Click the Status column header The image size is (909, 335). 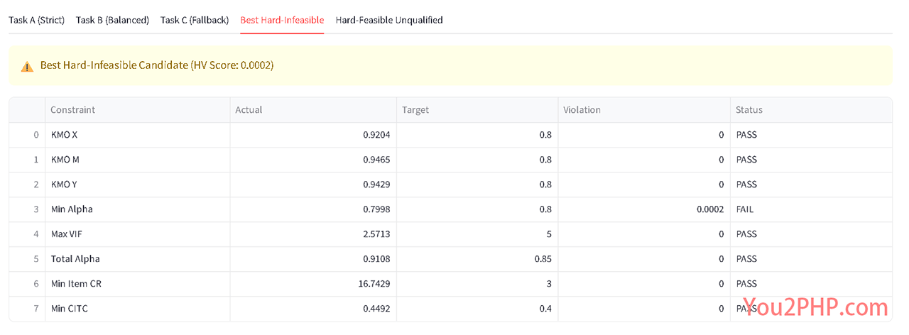pyautogui.click(x=811, y=110)
